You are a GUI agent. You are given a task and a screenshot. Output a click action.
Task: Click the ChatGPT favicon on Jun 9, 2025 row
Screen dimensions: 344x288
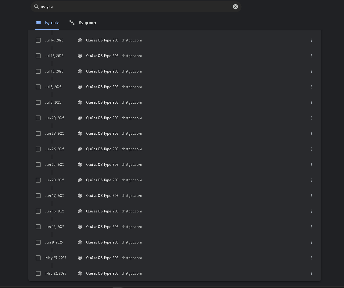pos(80,242)
